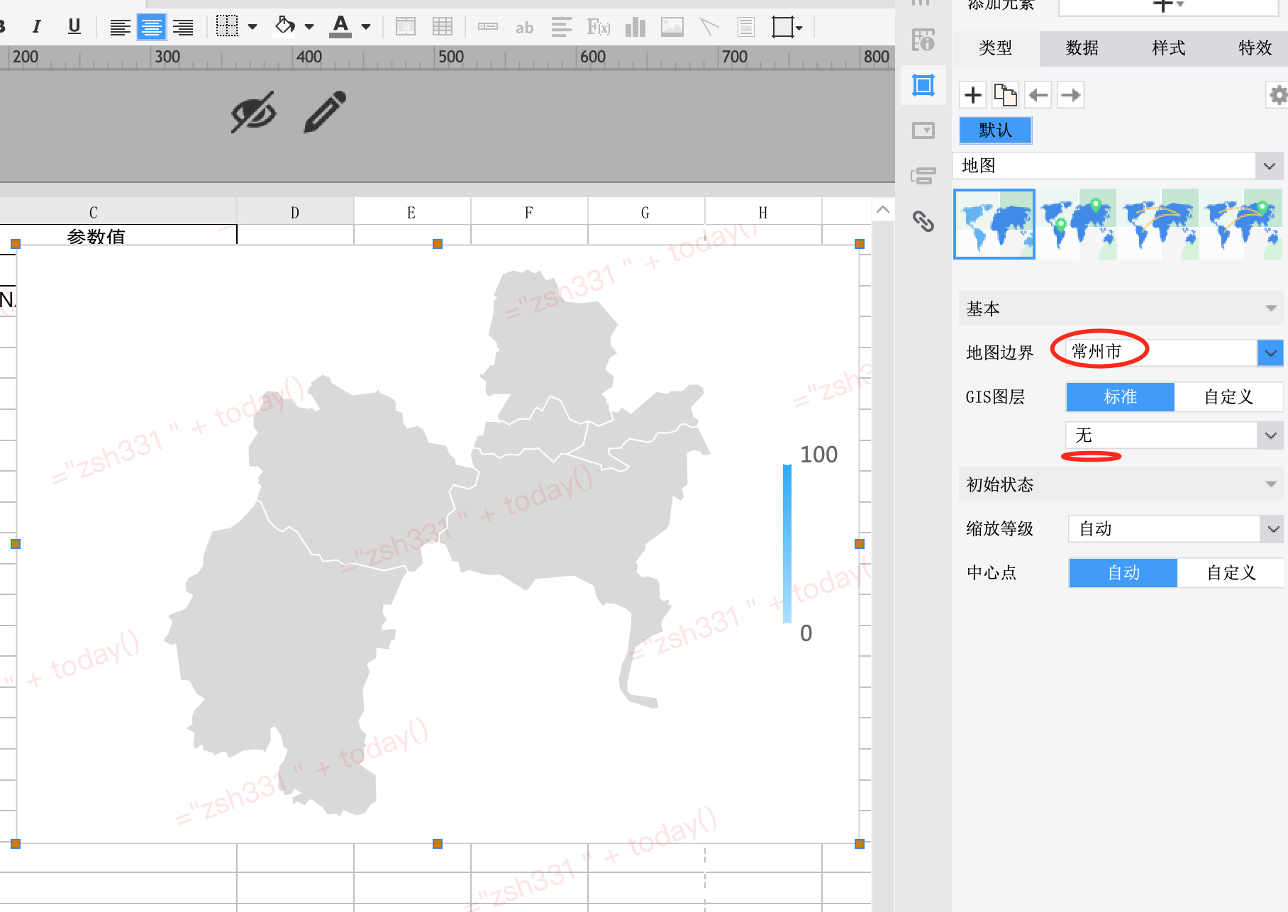
Task: Open the fill color dropdown arrow
Action: (309, 27)
